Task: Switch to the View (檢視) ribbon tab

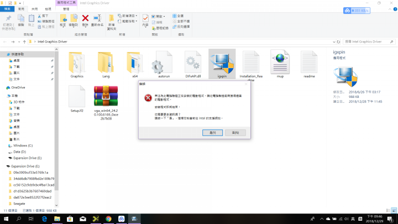Action: point(48,9)
